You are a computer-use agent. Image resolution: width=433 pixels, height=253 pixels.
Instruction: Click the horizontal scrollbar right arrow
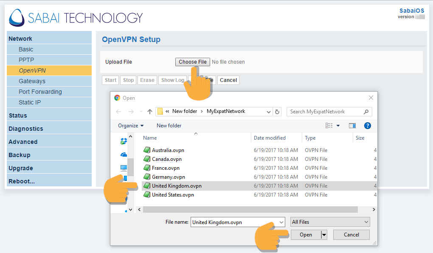[x=374, y=210]
